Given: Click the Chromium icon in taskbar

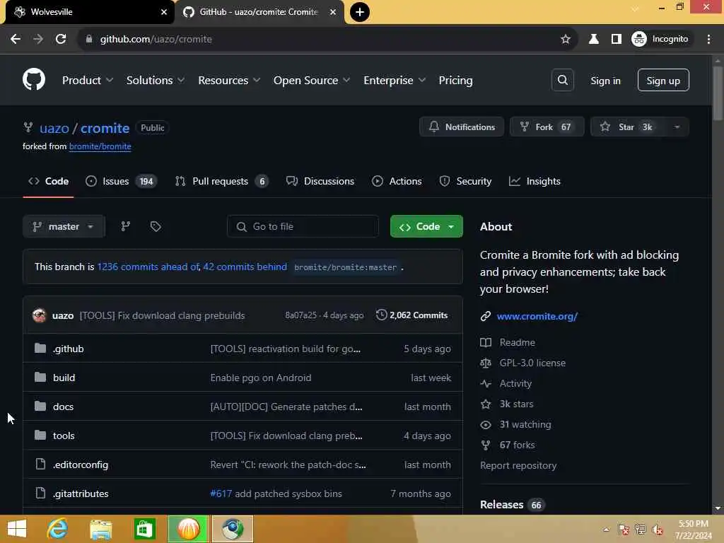Looking at the screenshot, I should point(232,529).
